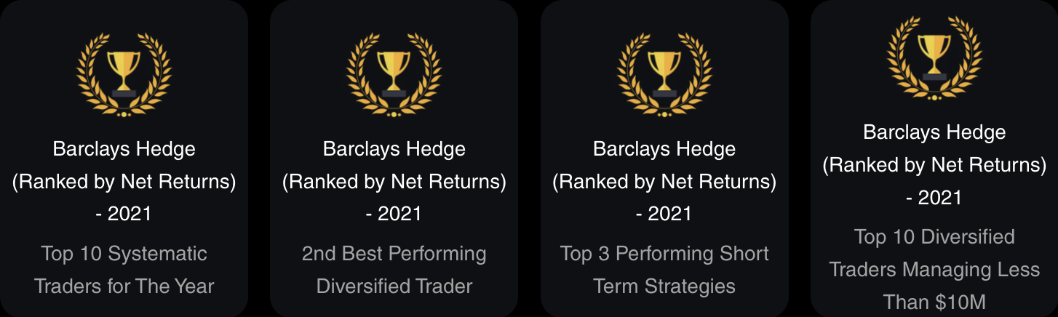The height and width of the screenshot is (317, 1058).
Task: Click Barclays Hedge heading on 2nd Best Performing card
Action: click(x=394, y=150)
